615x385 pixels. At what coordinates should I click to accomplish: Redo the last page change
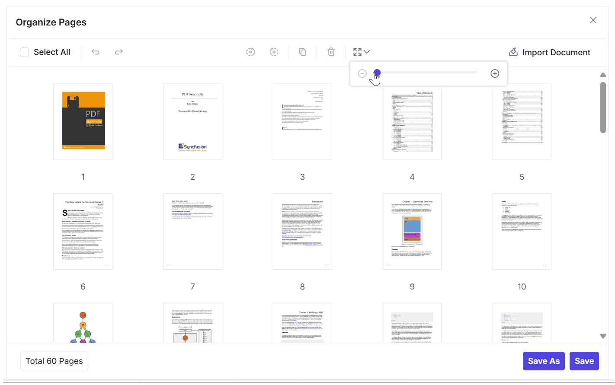pyautogui.click(x=119, y=51)
